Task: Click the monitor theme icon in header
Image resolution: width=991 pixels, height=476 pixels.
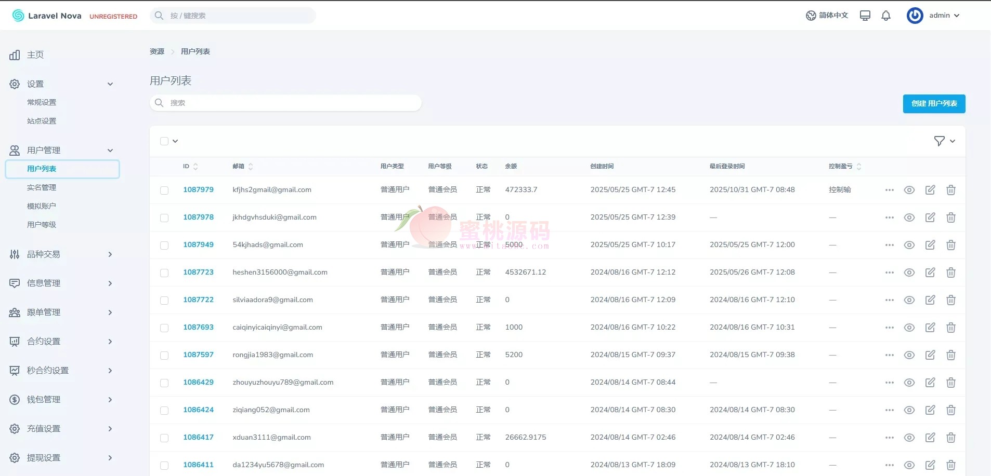Action: click(x=865, y=16)
